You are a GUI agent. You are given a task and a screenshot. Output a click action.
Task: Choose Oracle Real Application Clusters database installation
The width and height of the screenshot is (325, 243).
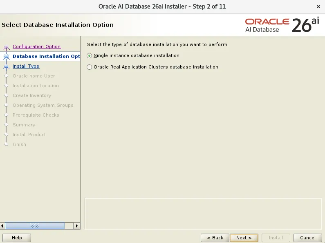click(x=90, y=67)
